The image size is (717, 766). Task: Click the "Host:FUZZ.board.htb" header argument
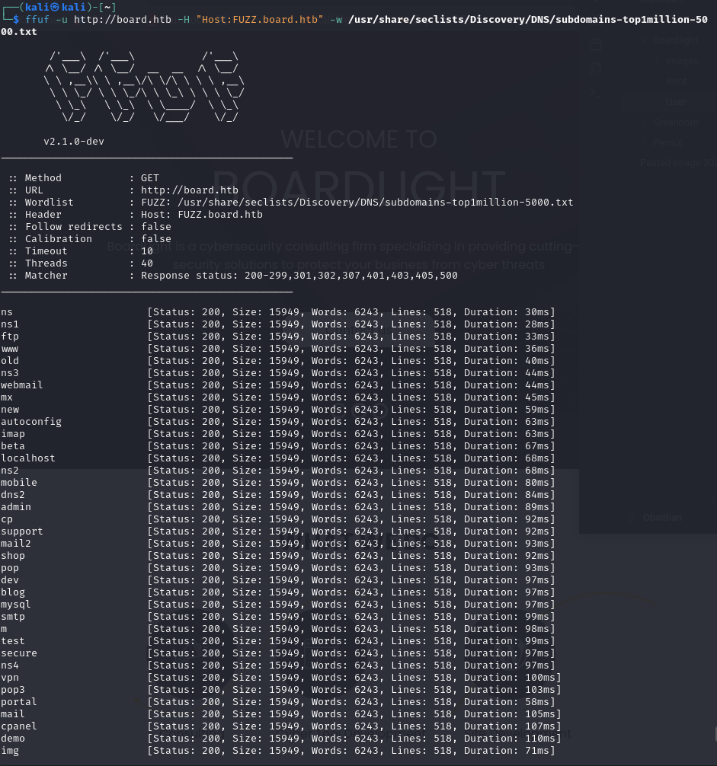tap(260, 20)
